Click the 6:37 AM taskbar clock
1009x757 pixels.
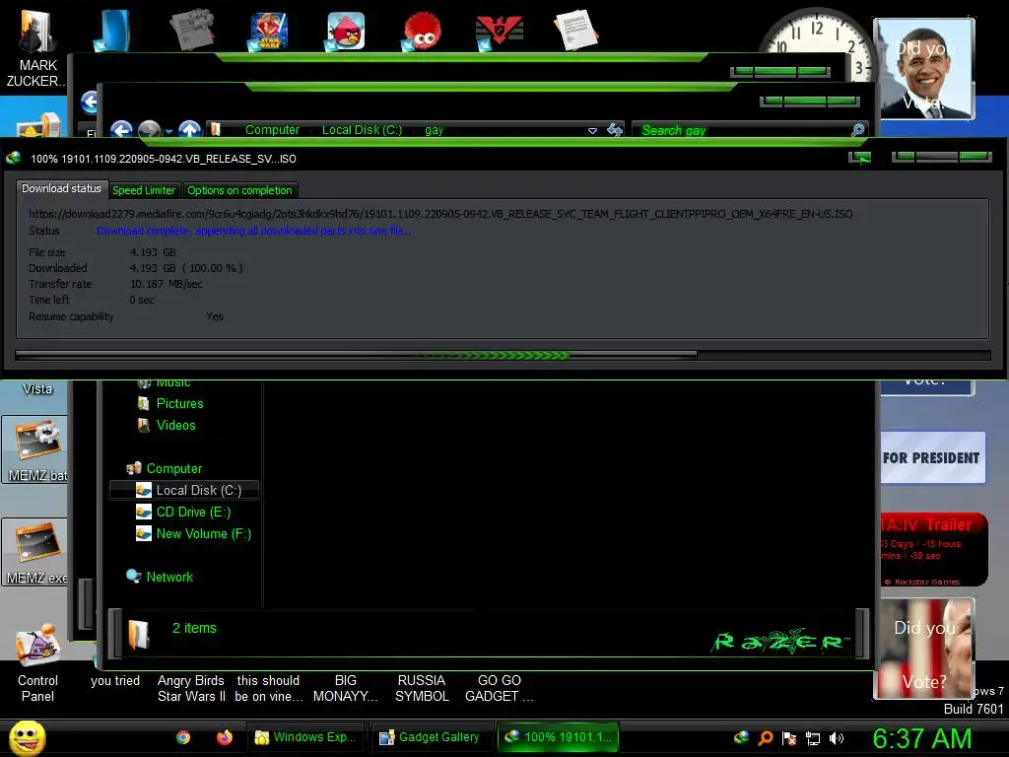coord(921,738)
